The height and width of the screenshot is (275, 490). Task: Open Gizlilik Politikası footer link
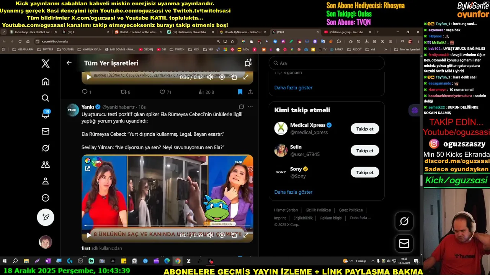(318, 210)
